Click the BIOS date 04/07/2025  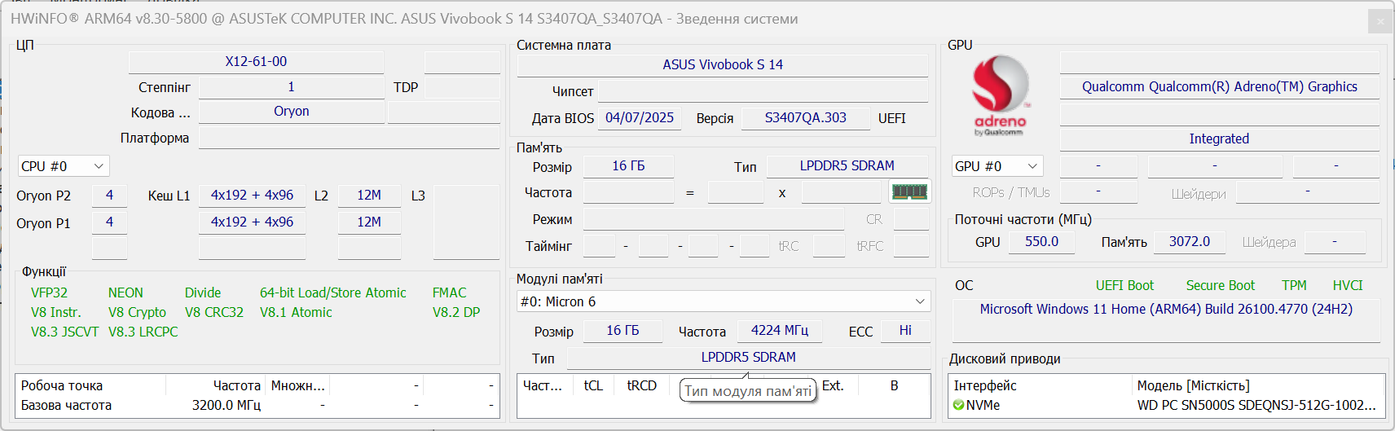click(640, 118)
